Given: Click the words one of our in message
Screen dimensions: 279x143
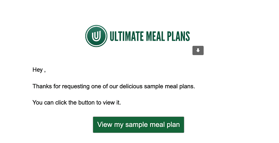Looking at the screenshot, I should point(104,86).
